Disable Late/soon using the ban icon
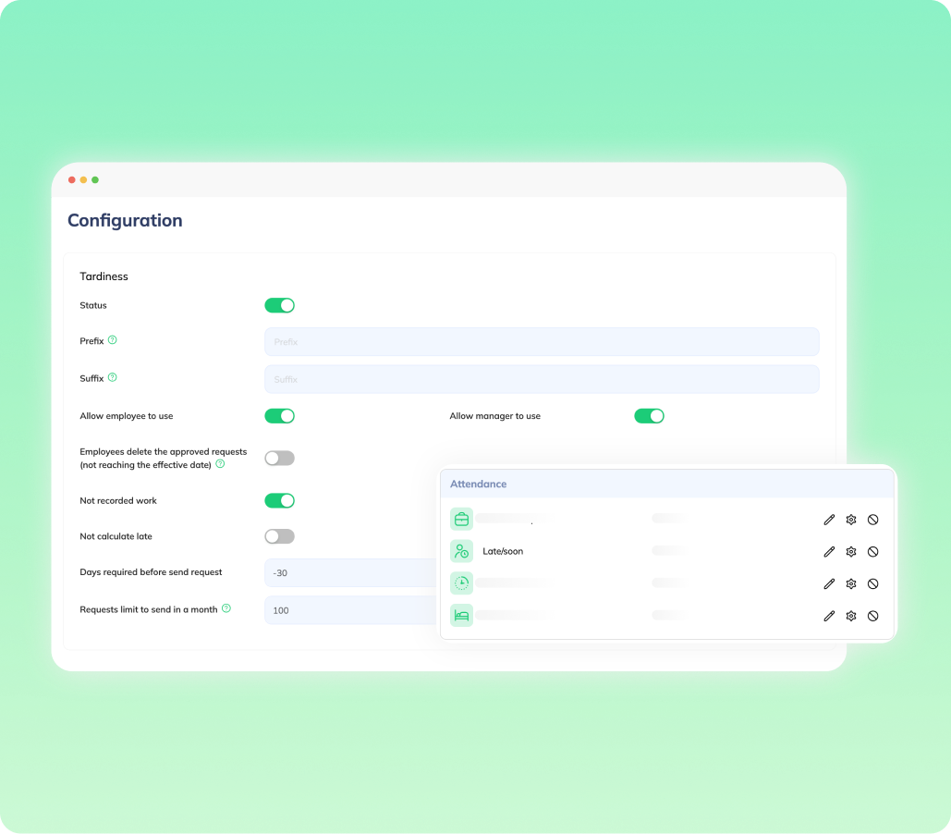Viewport: 951px width, 834px height. (873, 552)
